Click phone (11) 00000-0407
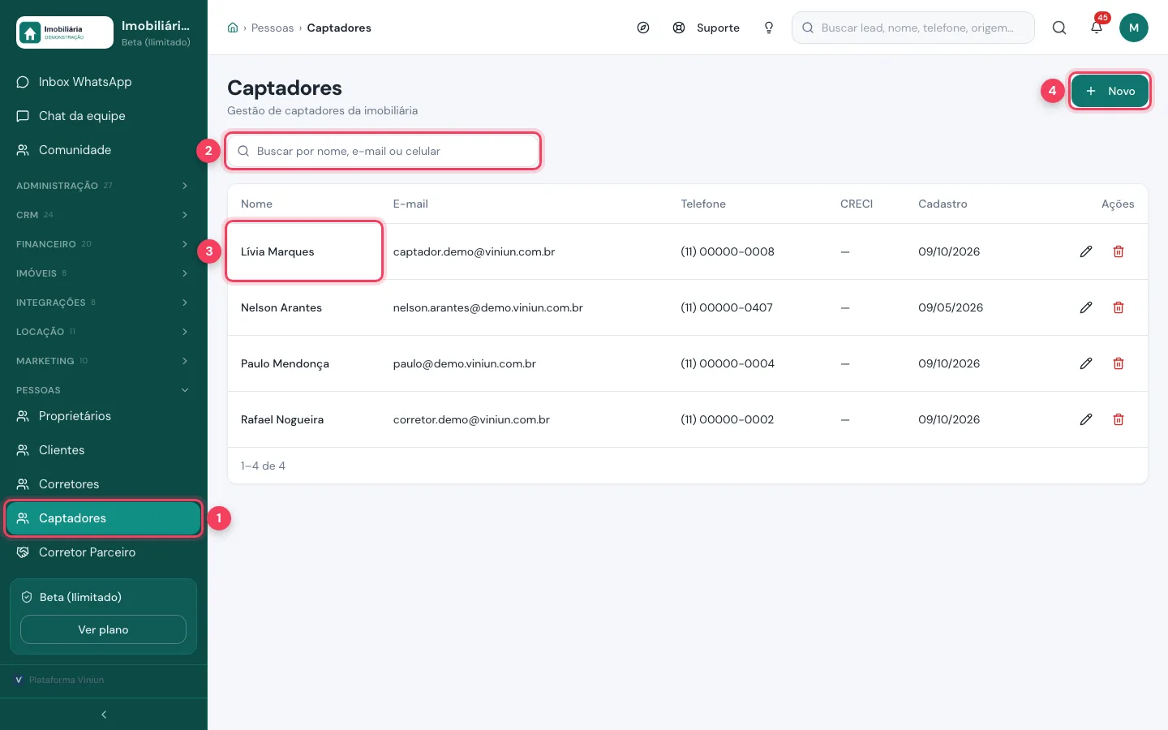This screenshot has width=1168, height=730. point(727,307)
